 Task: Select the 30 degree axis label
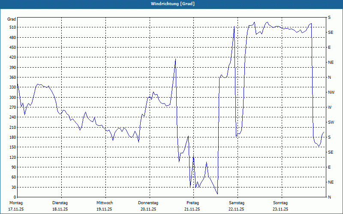coord(14,187)
